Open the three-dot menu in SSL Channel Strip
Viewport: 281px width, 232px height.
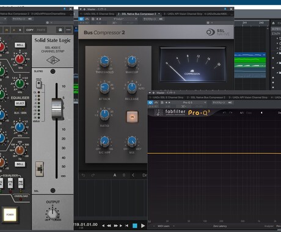[x=68, y=30]
